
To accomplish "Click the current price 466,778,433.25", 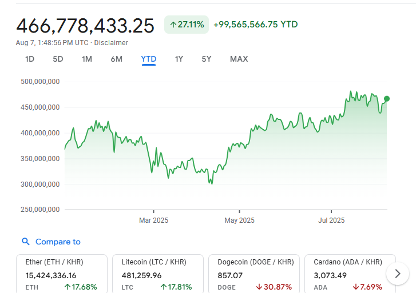I will click(85, 26).
